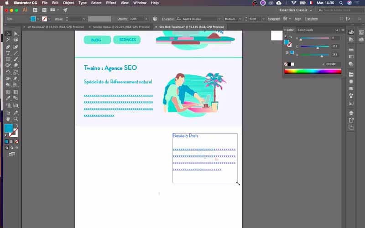The width and height of the screenshot is (365, 228).
Task: Set toolbar paint mode to None
Action: [17, 141]
